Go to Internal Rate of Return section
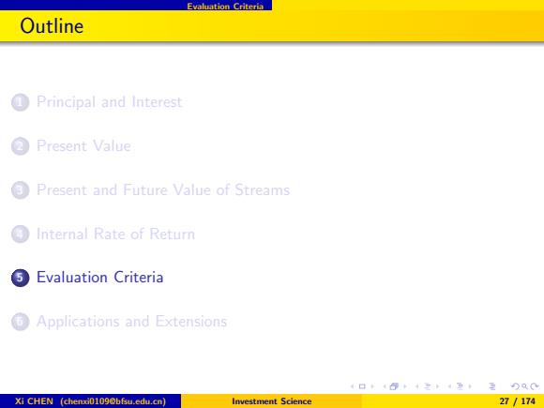Viewport: 544px width, 408px height. pos(115,234)
